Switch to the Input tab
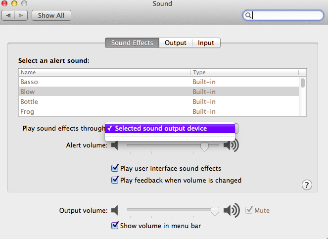The height and width of the screenshot is (239, 328). click(206, 43)
